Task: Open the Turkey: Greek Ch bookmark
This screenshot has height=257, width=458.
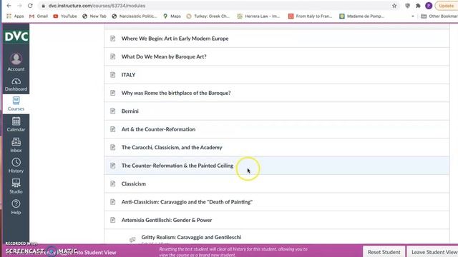Action: (x=208, y=16)
